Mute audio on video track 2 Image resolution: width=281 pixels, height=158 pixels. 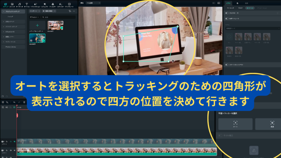(11, 141)
